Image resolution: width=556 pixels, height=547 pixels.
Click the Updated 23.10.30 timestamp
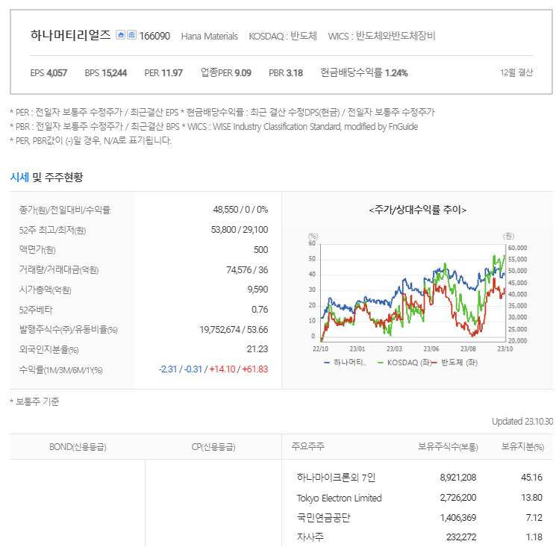[522, 421]
